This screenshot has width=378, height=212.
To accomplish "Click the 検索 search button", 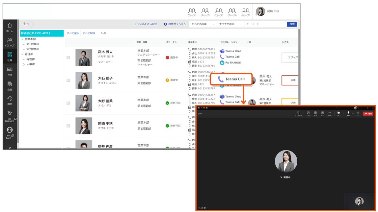I will point(292,24).
